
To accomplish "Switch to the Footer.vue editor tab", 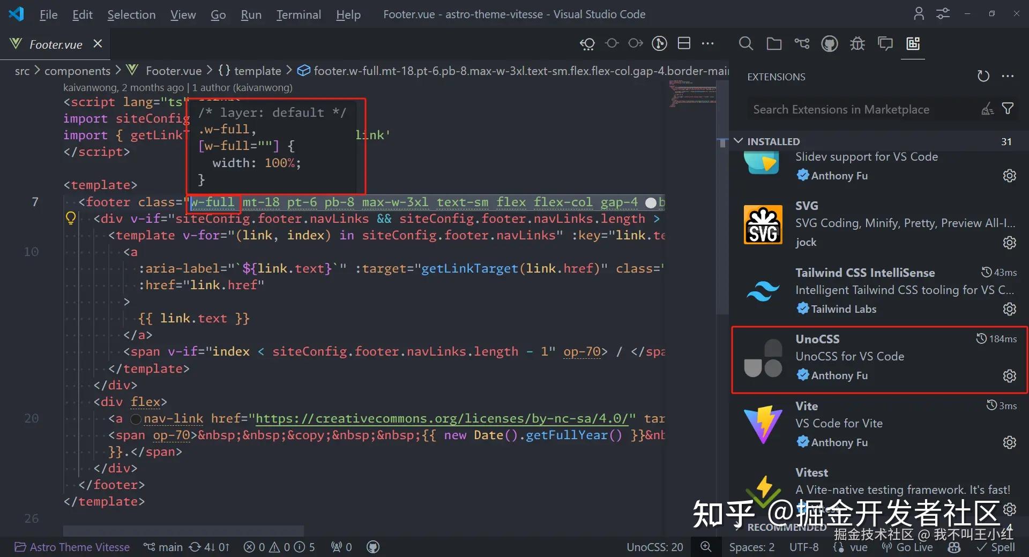I will pos(55,44).
